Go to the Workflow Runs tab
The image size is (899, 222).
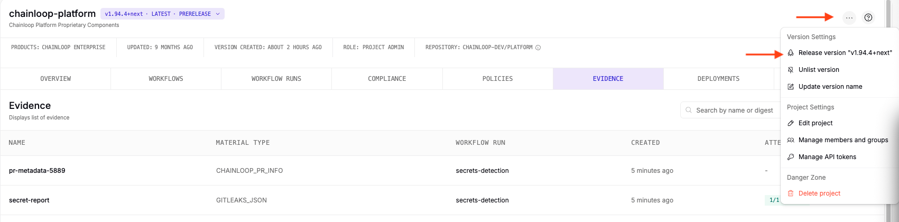pyautogui.click(x=276, y=79)
